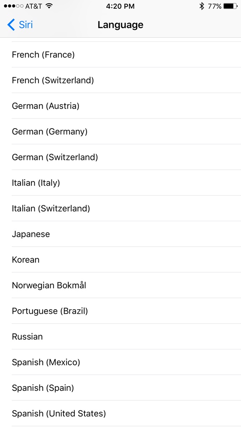Choose Korean as Siri language
The width and height of the screenshot is (241, 429).
[x=120, y=260]
